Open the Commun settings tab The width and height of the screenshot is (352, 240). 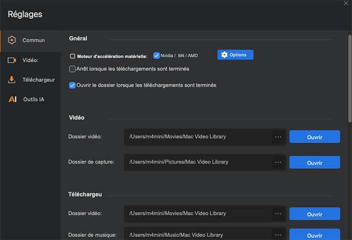click(31, 40)
